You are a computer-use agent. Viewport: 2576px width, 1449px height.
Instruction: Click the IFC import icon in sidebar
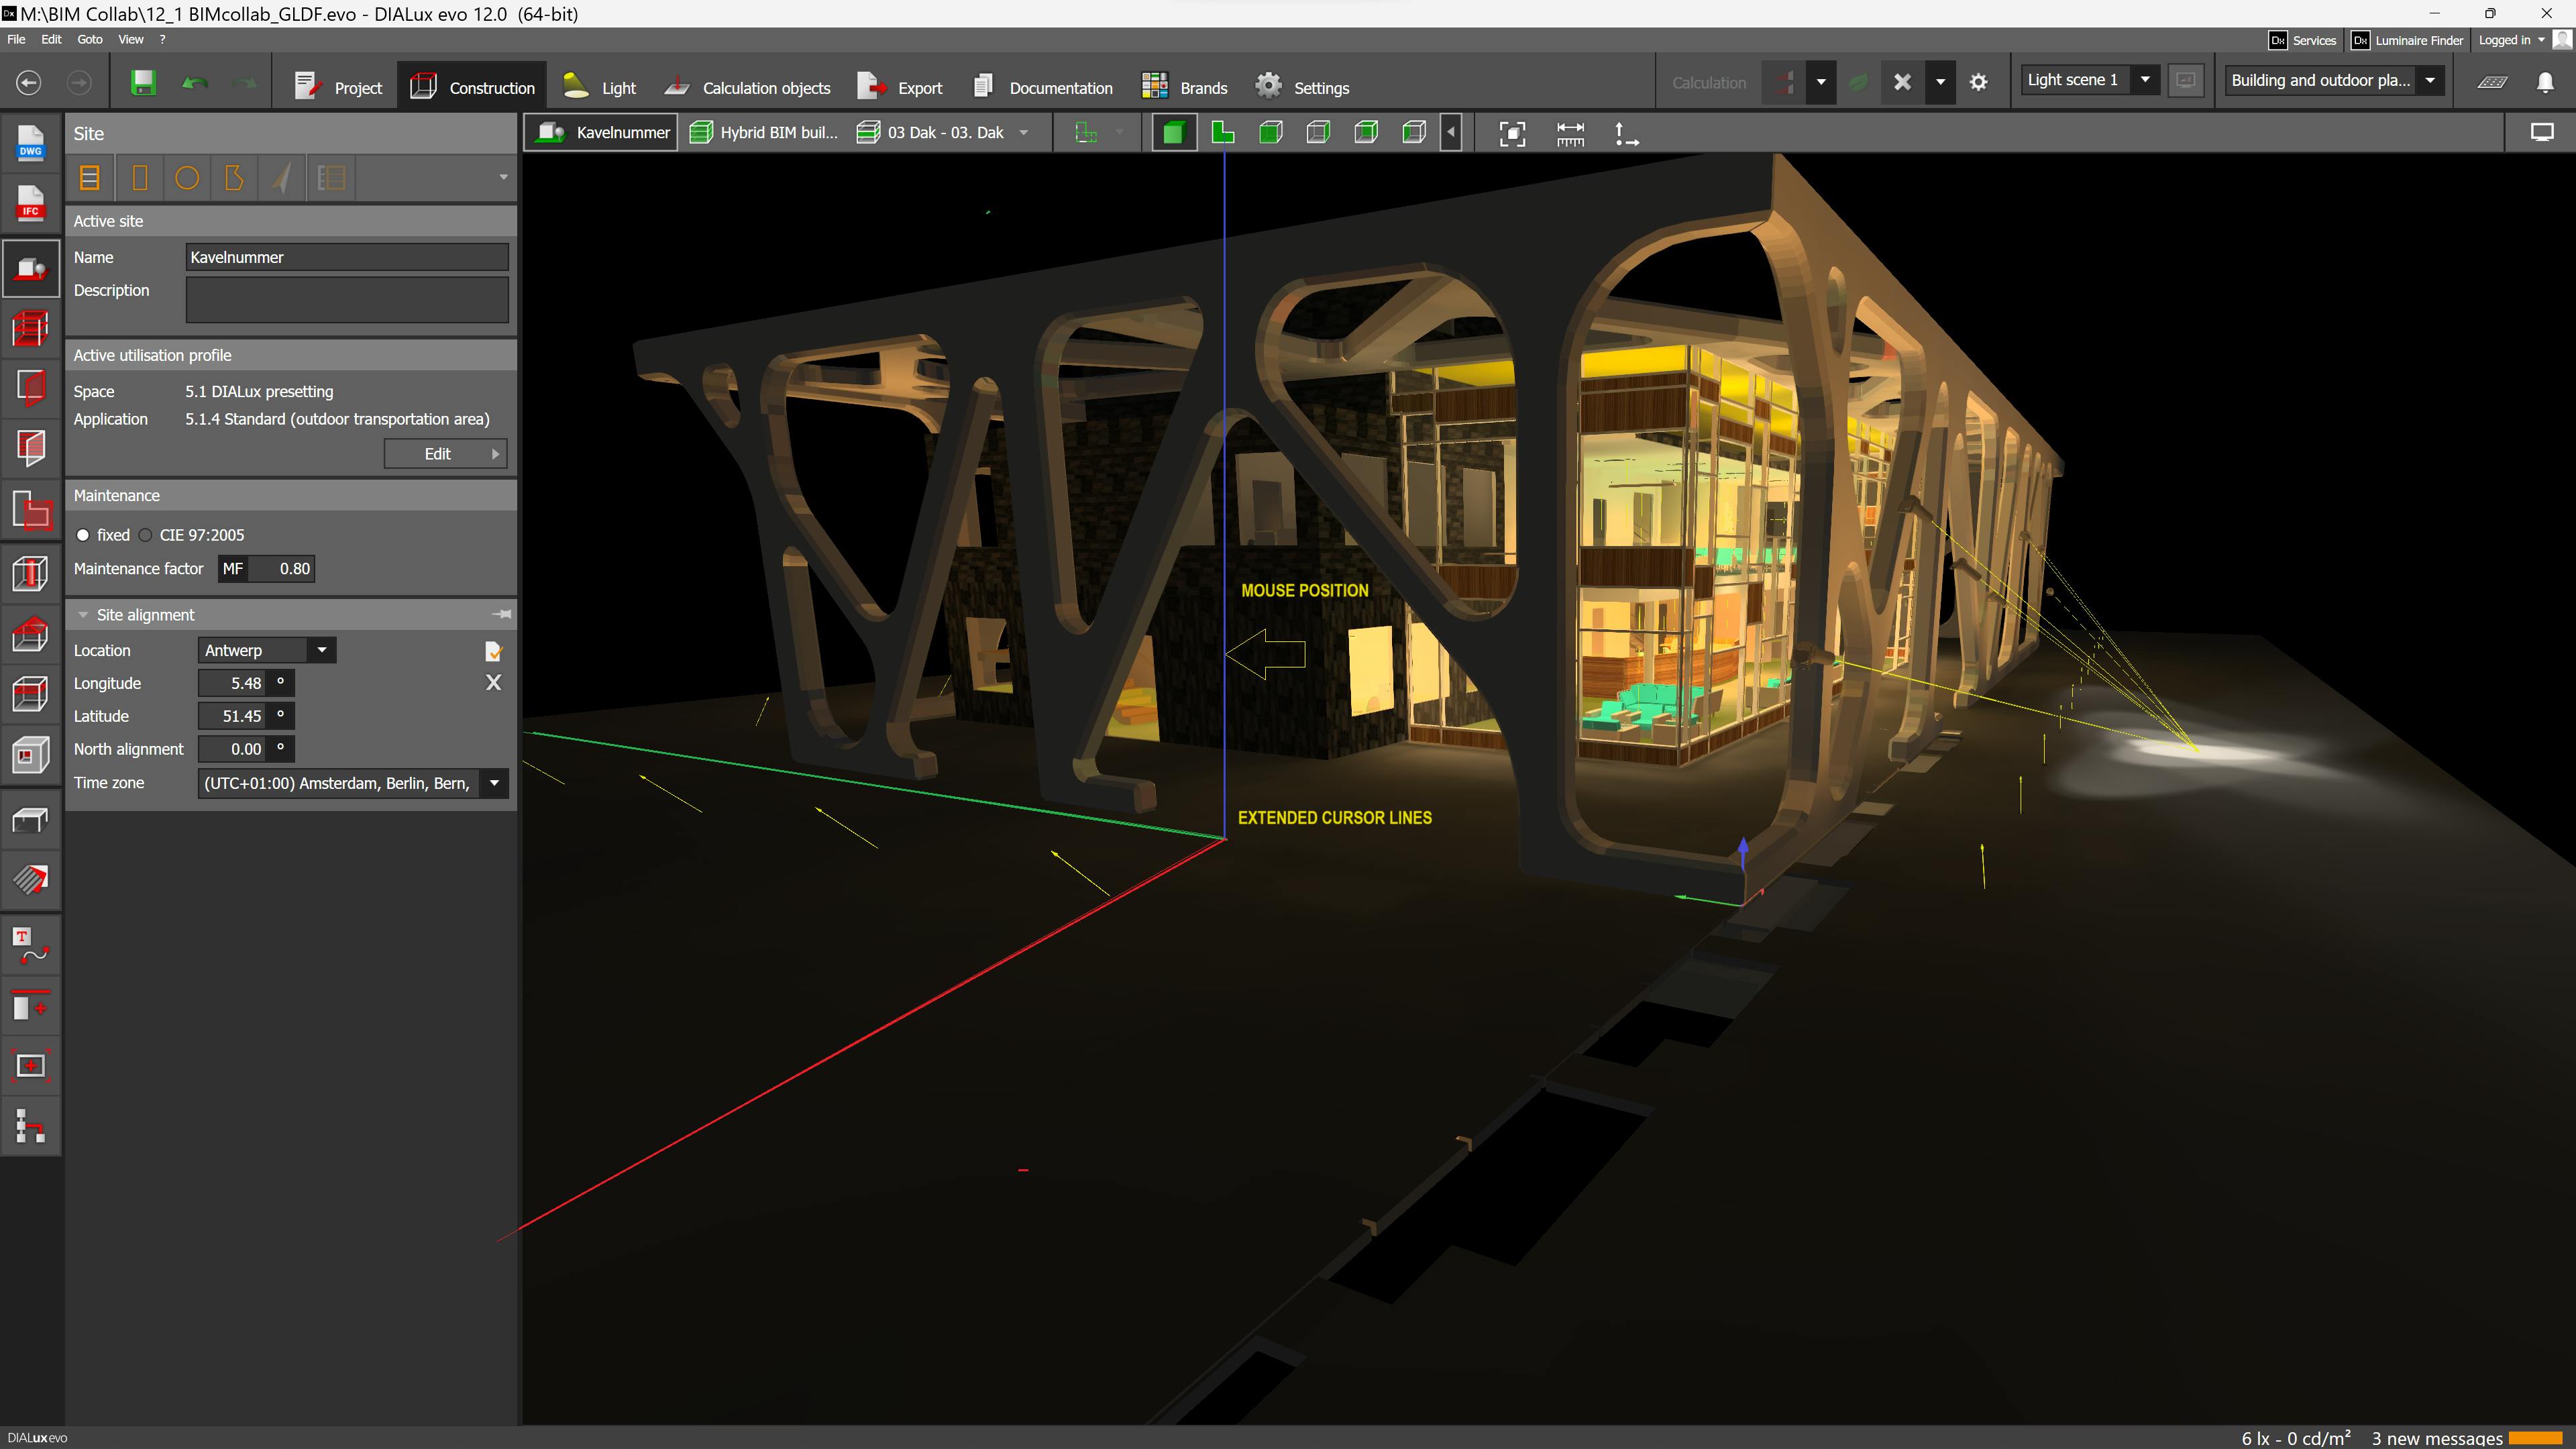[30, 203]
